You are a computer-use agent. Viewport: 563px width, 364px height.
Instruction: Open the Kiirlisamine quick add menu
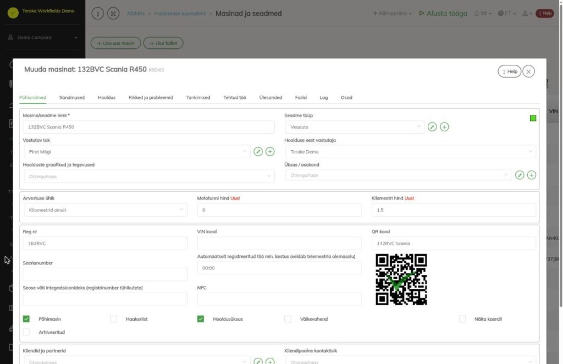(392, 13)
